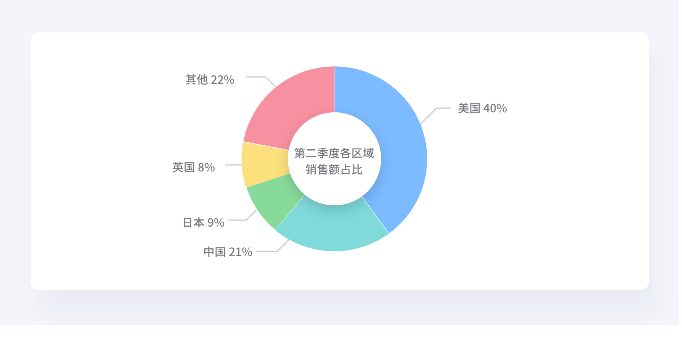Click the gray background outside the card
Viewport: 682px width, 339px height.
(x=340, y=15)
